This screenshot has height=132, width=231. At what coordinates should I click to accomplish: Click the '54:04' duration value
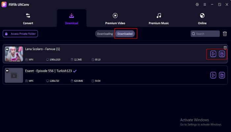click(x=98, y=81)
